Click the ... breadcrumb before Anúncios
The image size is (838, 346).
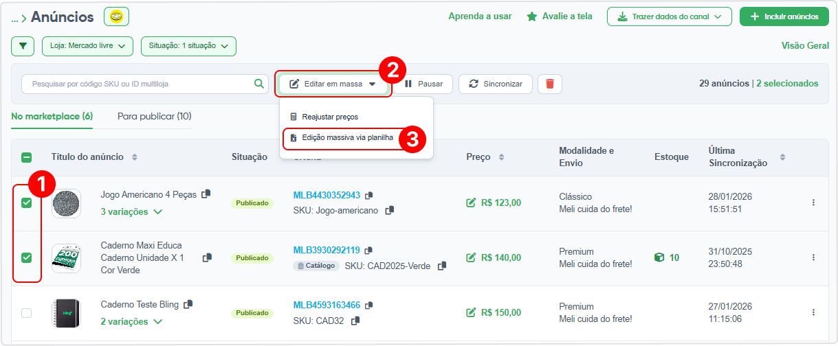click(x=15, y=18)
